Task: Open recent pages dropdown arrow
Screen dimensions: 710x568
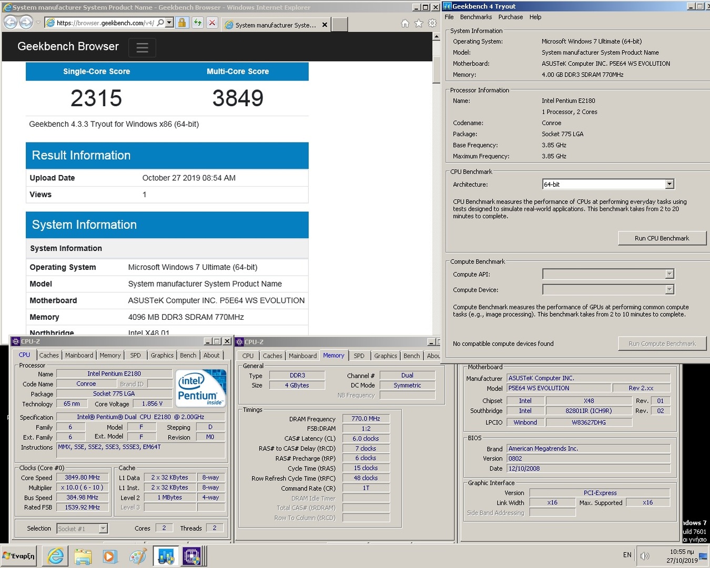Action: coord(38,23)
